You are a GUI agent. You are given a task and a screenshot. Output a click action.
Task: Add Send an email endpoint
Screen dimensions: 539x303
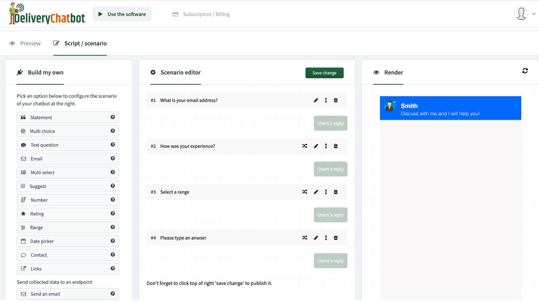tap(68, 294)
